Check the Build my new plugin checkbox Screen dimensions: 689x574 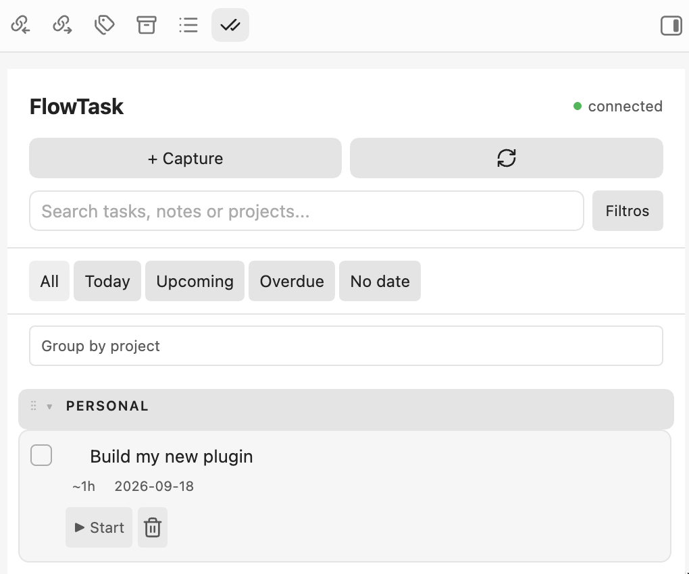point(41,455)
